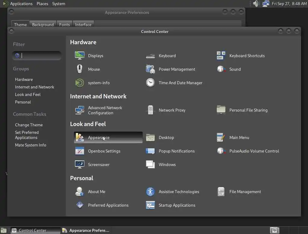Click the Time And Date Manager label

(180, 83)
